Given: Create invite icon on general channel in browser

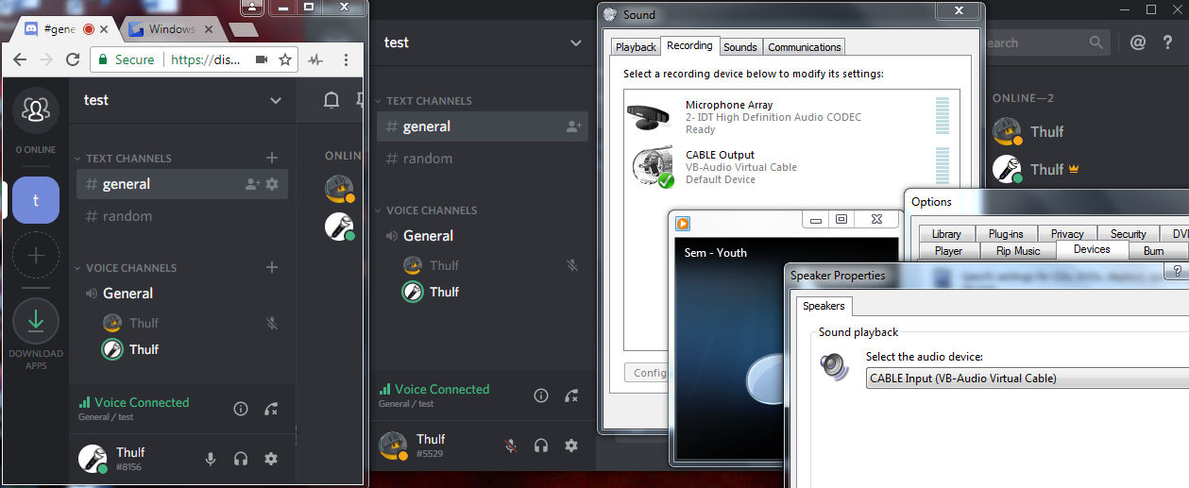Looking at the screenshot, I should coord(252,184).
